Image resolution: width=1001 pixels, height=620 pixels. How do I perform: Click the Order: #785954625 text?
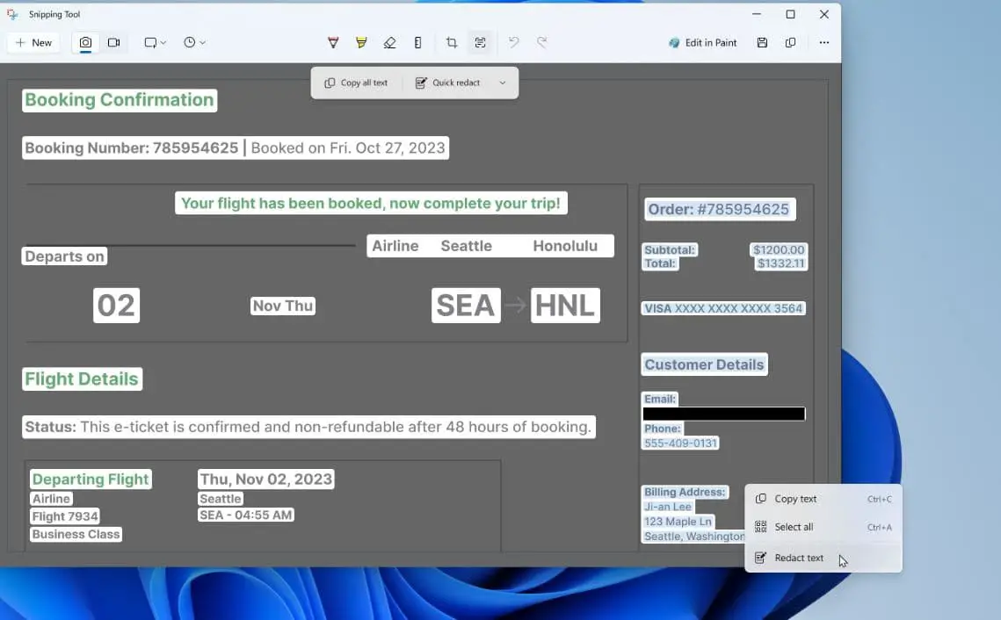click(720, 209)
